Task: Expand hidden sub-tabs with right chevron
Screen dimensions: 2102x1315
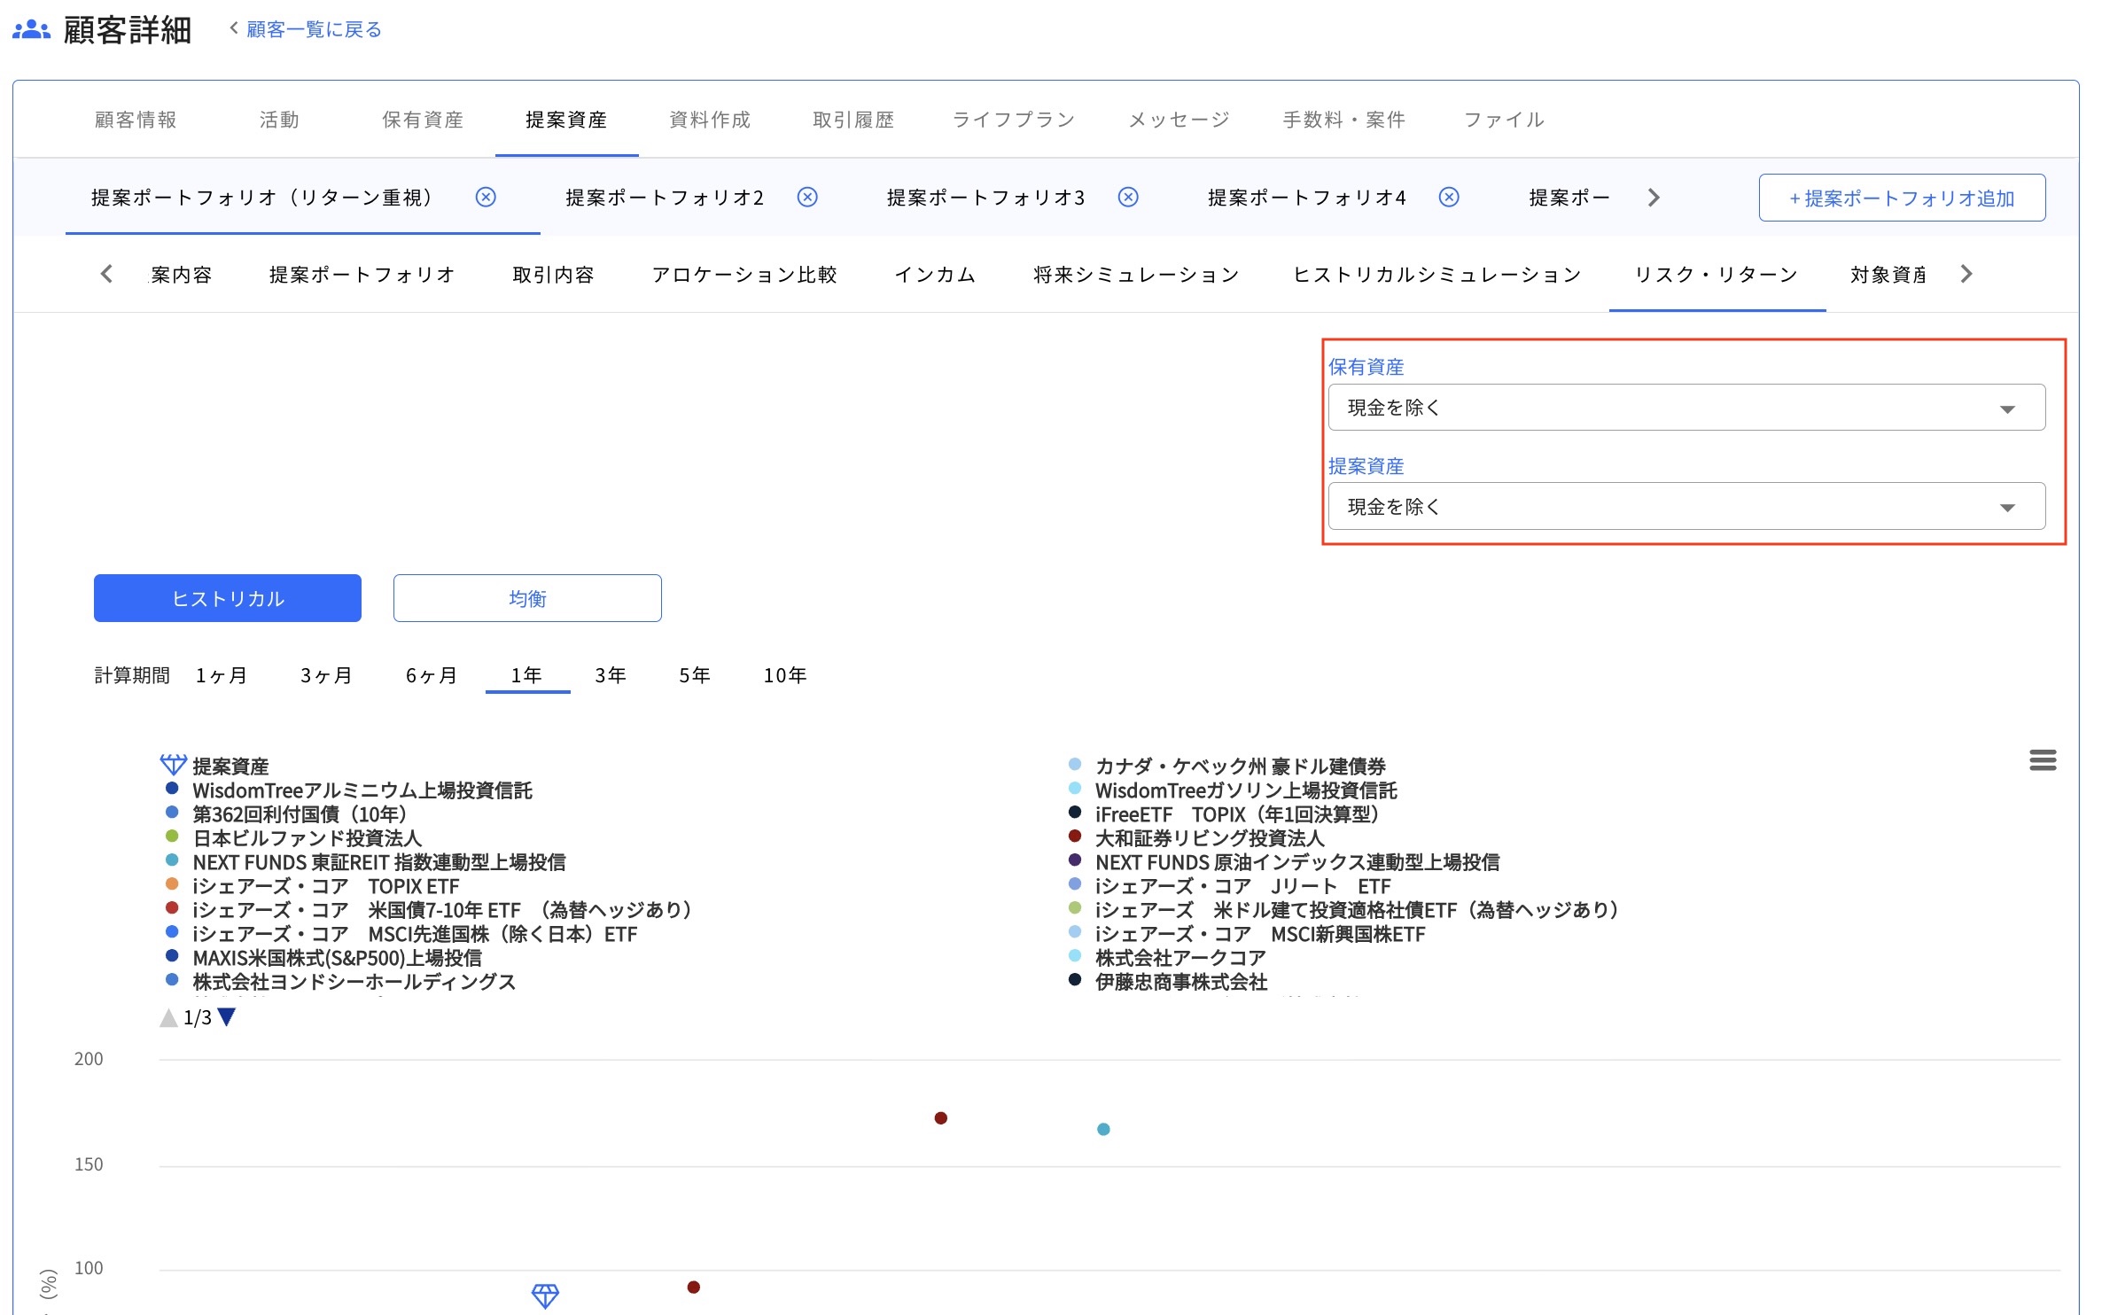Action: pos(1966,274)
